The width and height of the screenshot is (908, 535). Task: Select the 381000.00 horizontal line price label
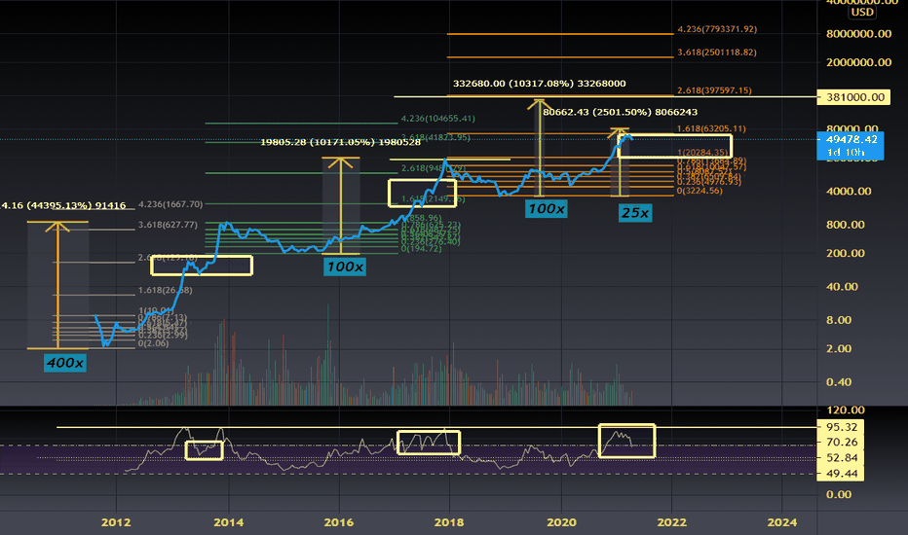tap(854, 97)
